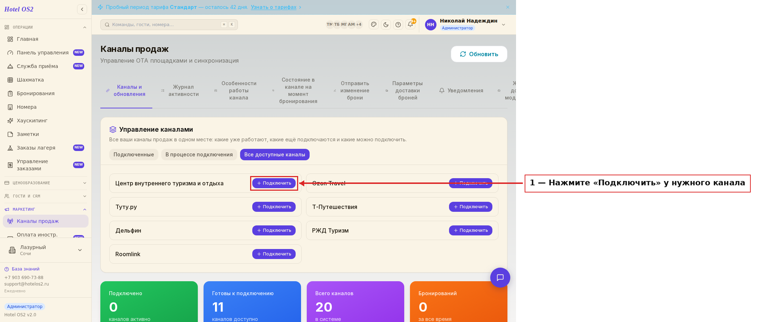Switch to Уведомления tab
The height and width of the screenshot is (322, 759).
[461, 91]
